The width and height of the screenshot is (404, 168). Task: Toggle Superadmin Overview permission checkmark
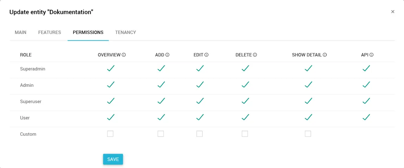coord(111,69)
